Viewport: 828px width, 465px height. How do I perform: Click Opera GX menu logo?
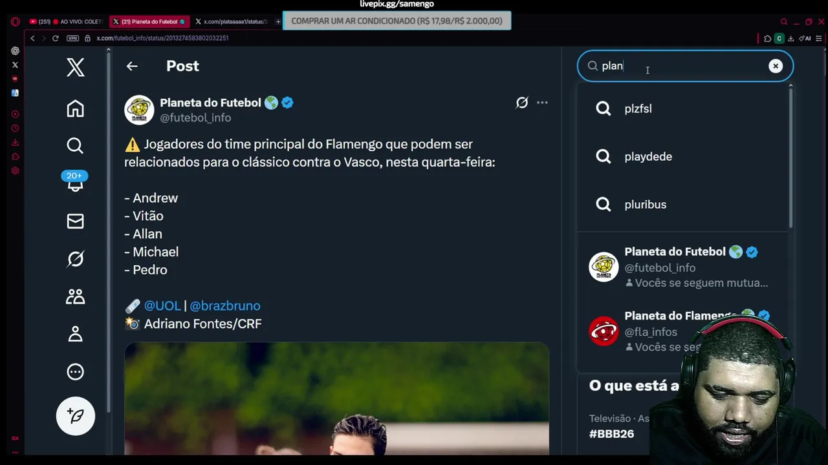click(x=15, y=21)
